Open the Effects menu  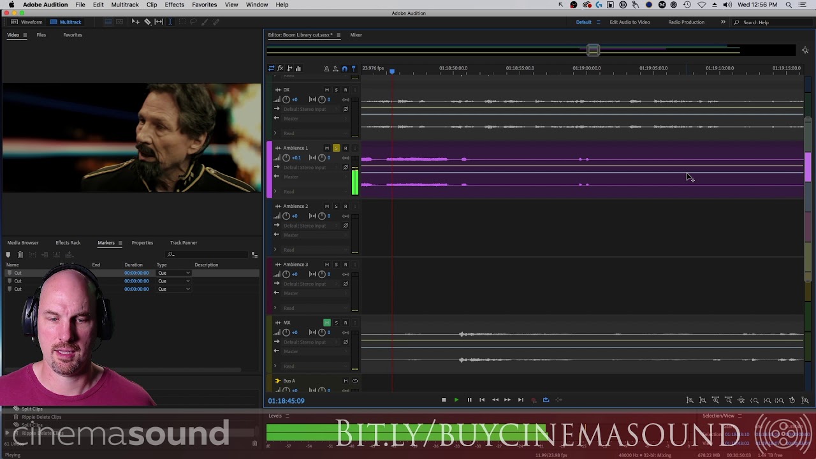click(174, 4)
